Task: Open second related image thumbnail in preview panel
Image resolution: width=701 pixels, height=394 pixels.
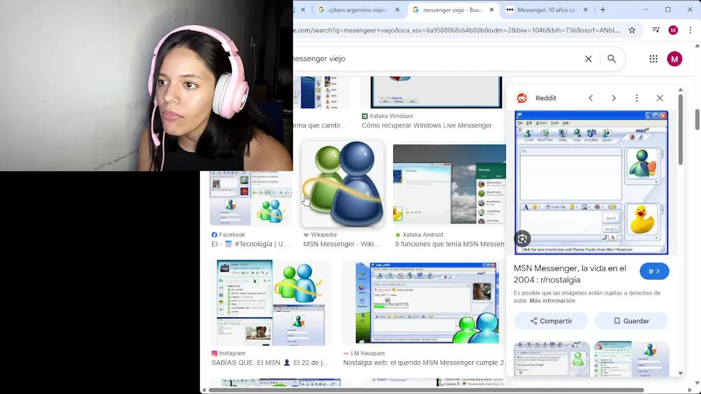Action: coord(631,358)
